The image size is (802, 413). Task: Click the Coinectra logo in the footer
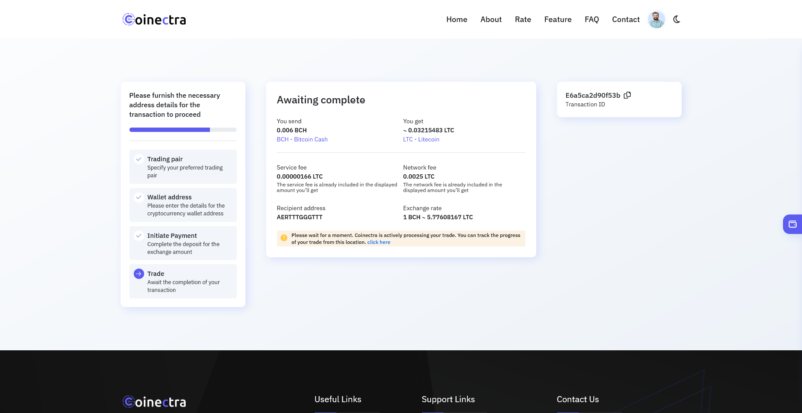click(x=154, y=402)
